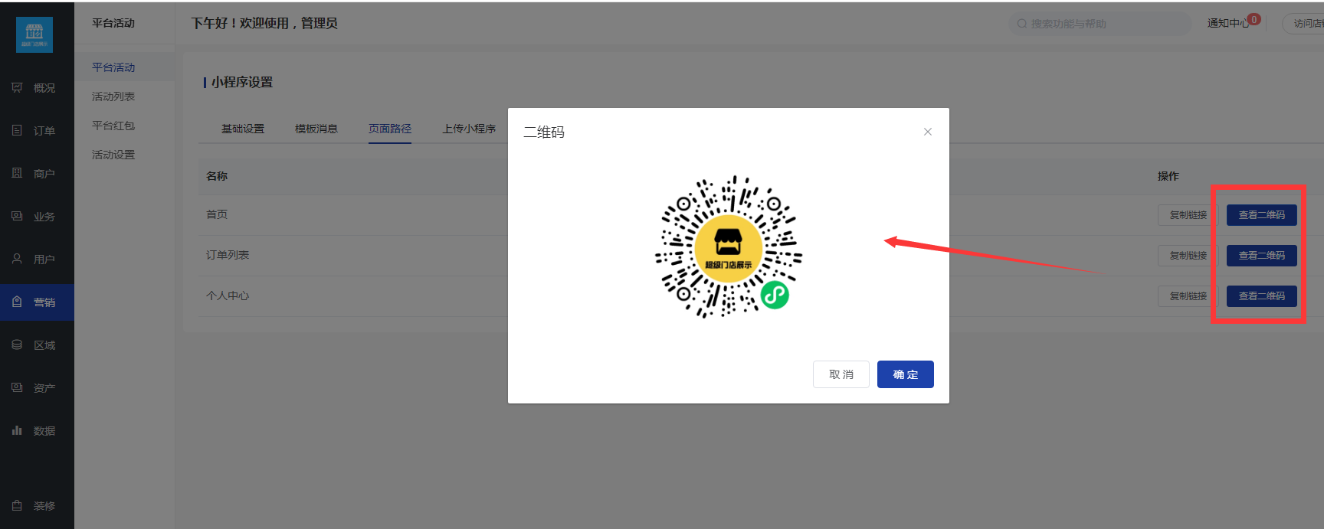Open the 数据 data chart icon

(x=17, y=431)
